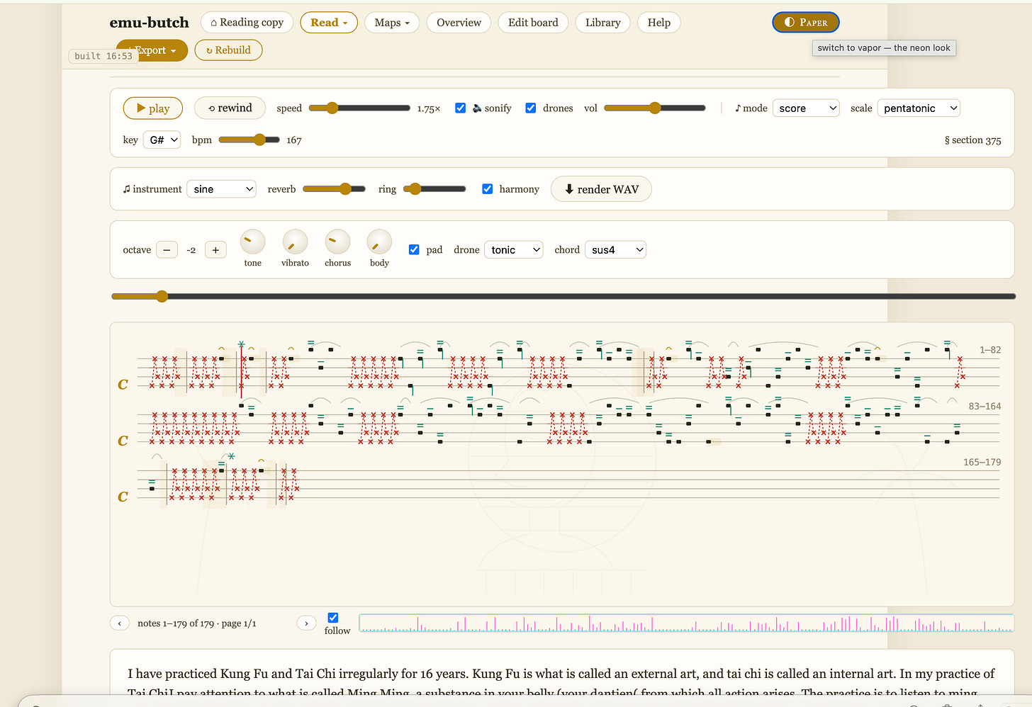
Task: Click the pink note histogram minimap
Action: 687,623
